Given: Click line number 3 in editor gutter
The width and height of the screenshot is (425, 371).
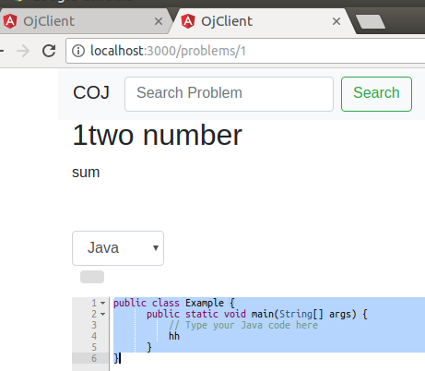Looking at the screenshot, I should (x=94, y=325).
